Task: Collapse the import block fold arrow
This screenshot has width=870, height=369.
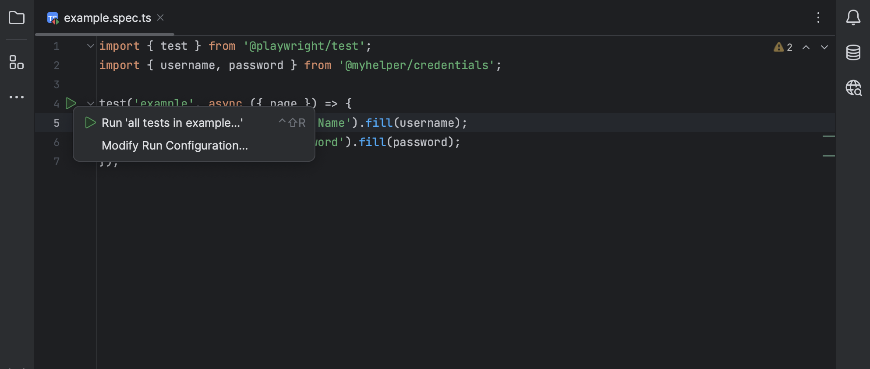Action: [90, 46]
